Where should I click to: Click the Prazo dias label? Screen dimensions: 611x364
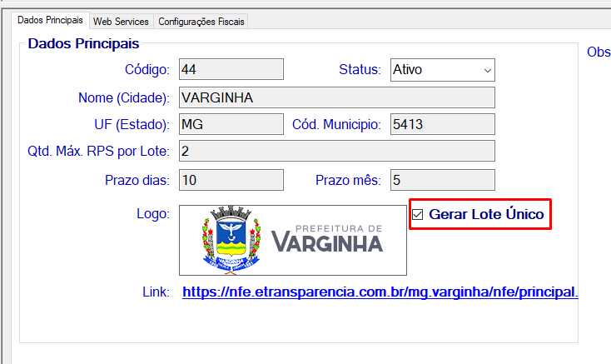[137, 180]
